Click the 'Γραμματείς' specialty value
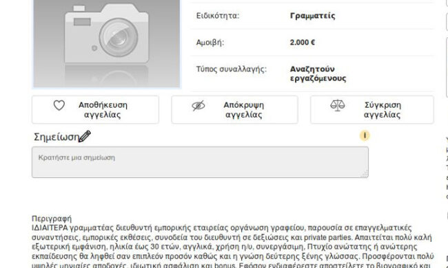The height and width of the screenshot is (268, 448). pos(313,16)
